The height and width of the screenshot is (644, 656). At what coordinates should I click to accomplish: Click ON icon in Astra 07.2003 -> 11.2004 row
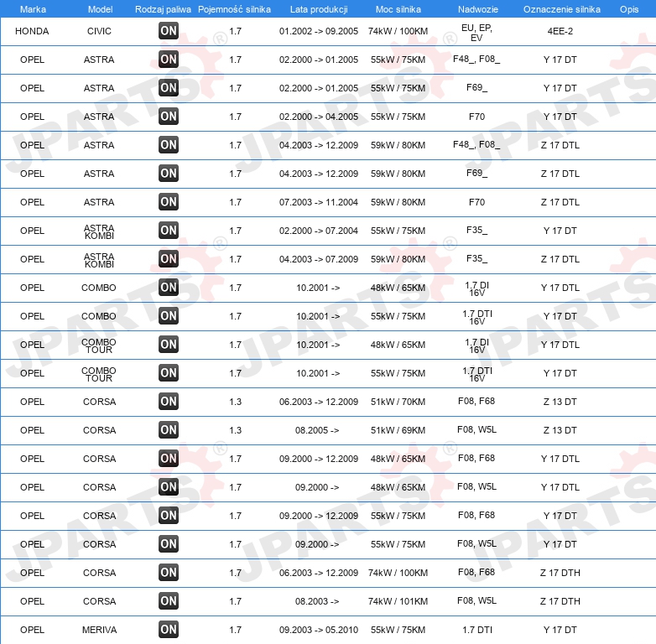(x=169, y=201)
